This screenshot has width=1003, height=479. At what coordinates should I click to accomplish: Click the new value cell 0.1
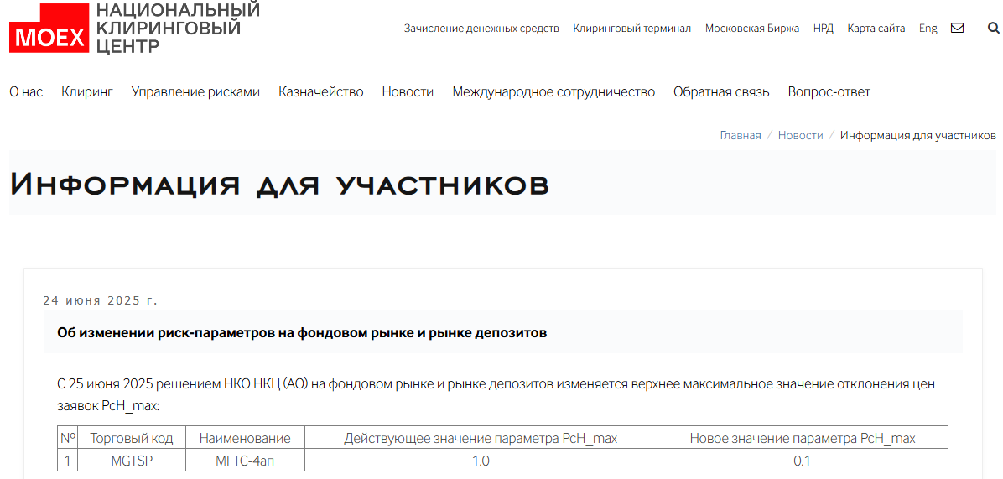point(802,461)
